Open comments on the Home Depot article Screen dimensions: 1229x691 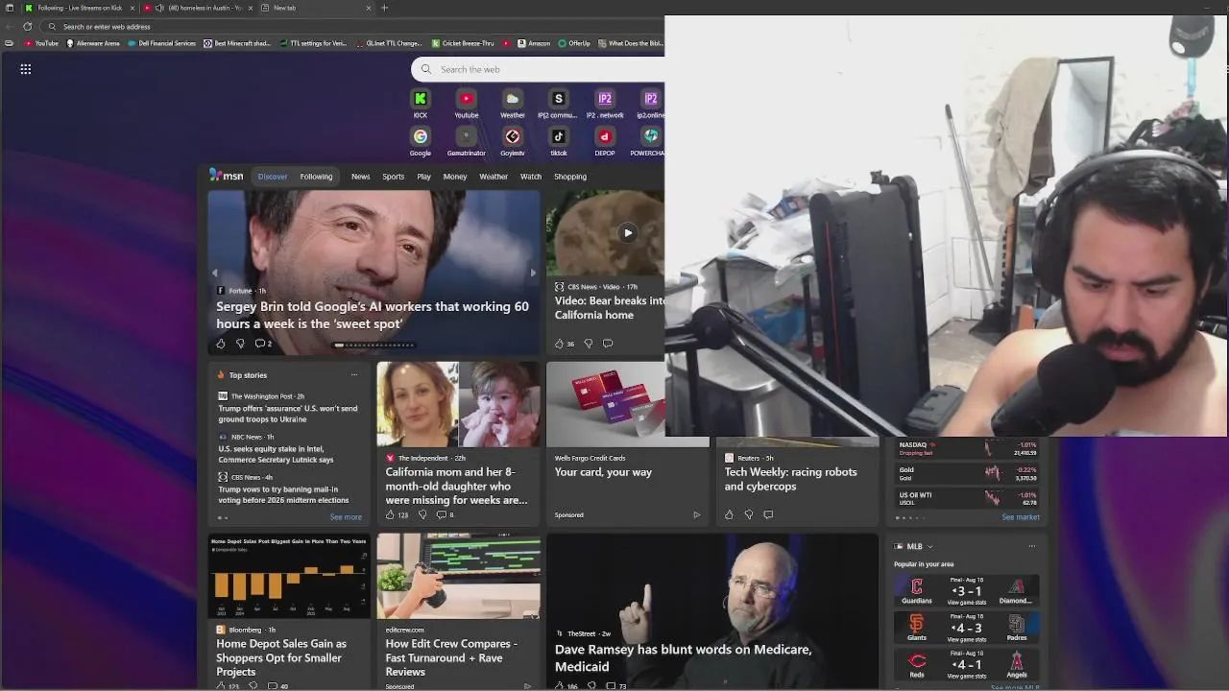[x=277, y=685]
